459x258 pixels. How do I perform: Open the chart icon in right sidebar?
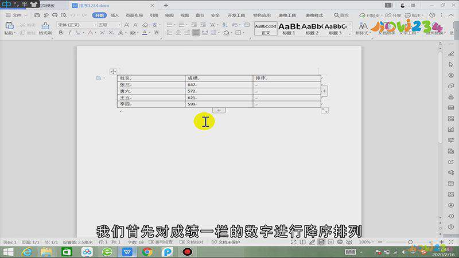pyautogui.click(x=451, y=130)
